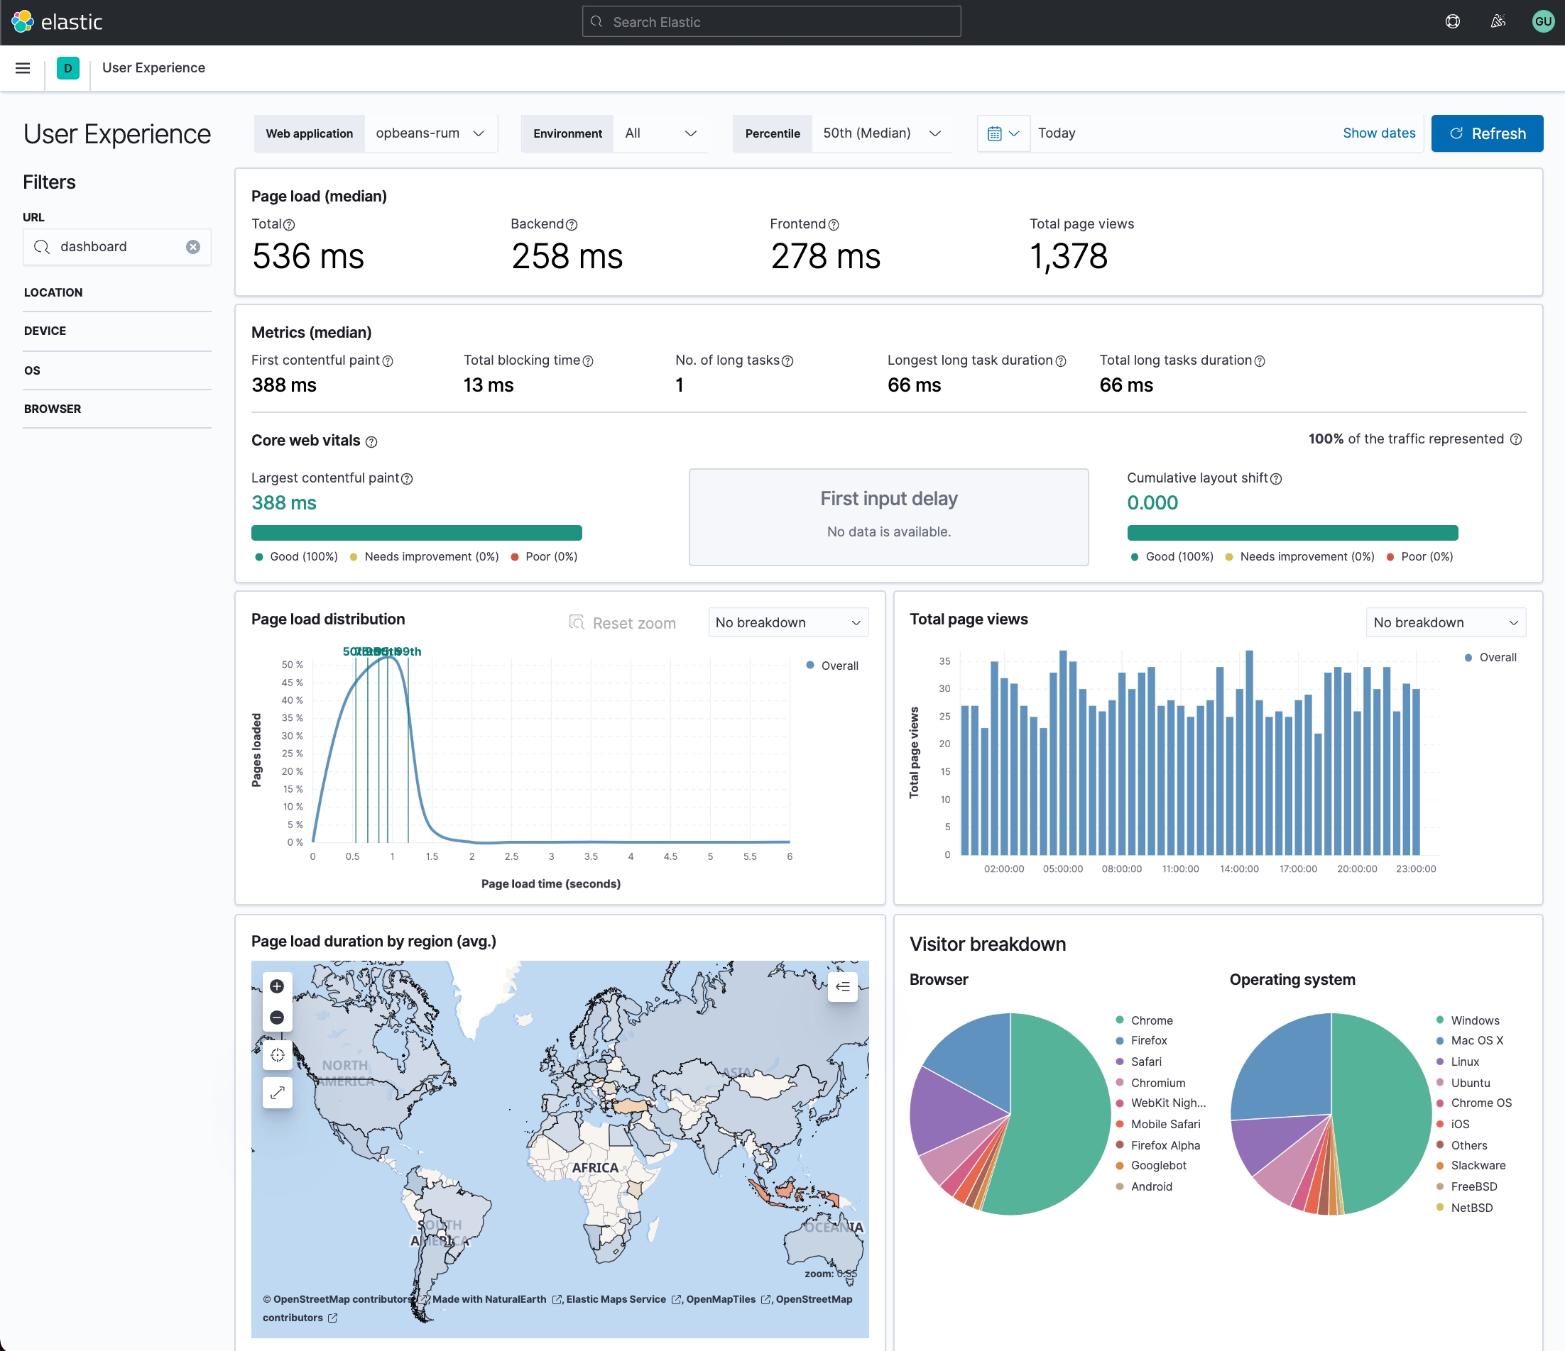Expand the LOCATION filter section
This screenshot has height=1351, width=1565.
click(53, 293)
